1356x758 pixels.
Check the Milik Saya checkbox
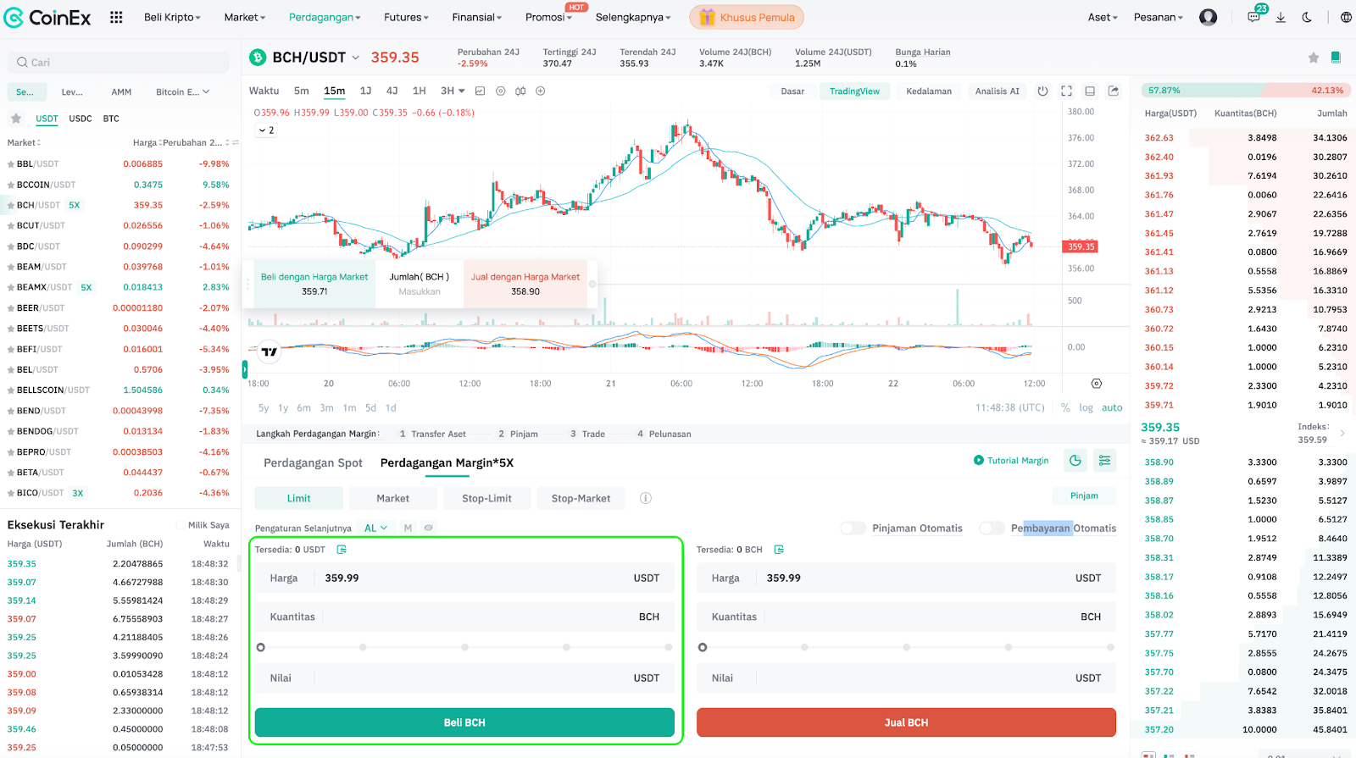tap(181, 525)
